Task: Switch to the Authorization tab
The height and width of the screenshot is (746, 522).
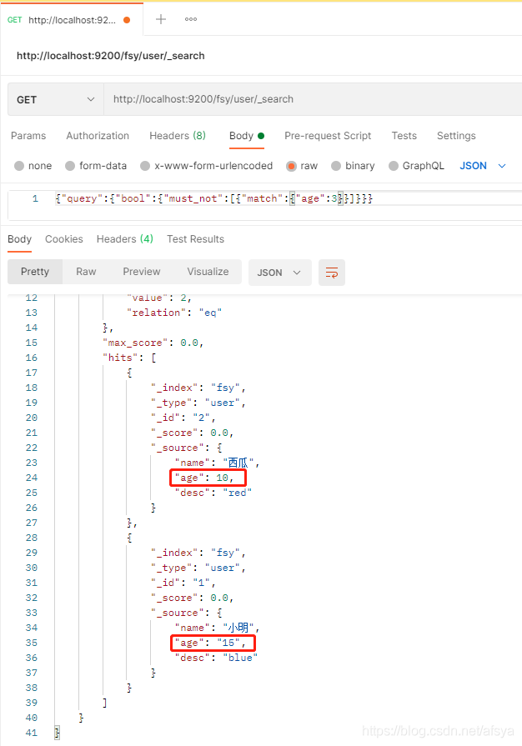Action: [x=98, y=136]
